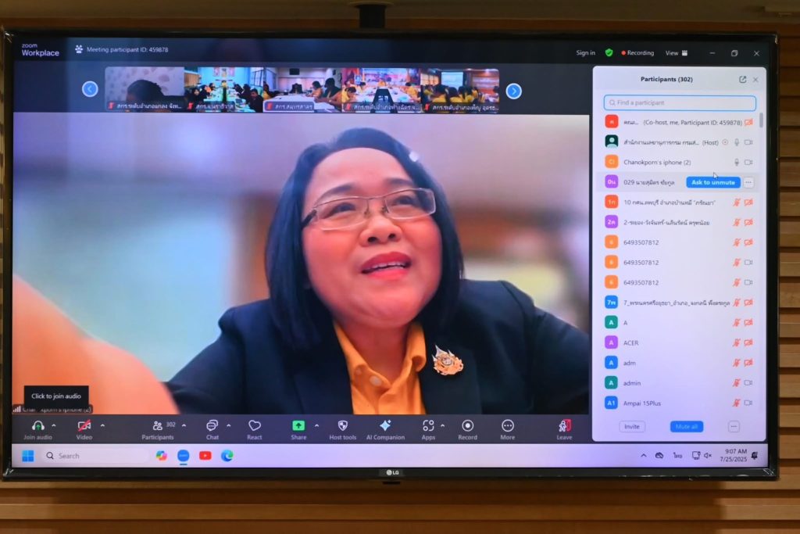The height and width of the screenshot is (534, 800).
Task: Close the Participants panel
Action: click(755, 80)
